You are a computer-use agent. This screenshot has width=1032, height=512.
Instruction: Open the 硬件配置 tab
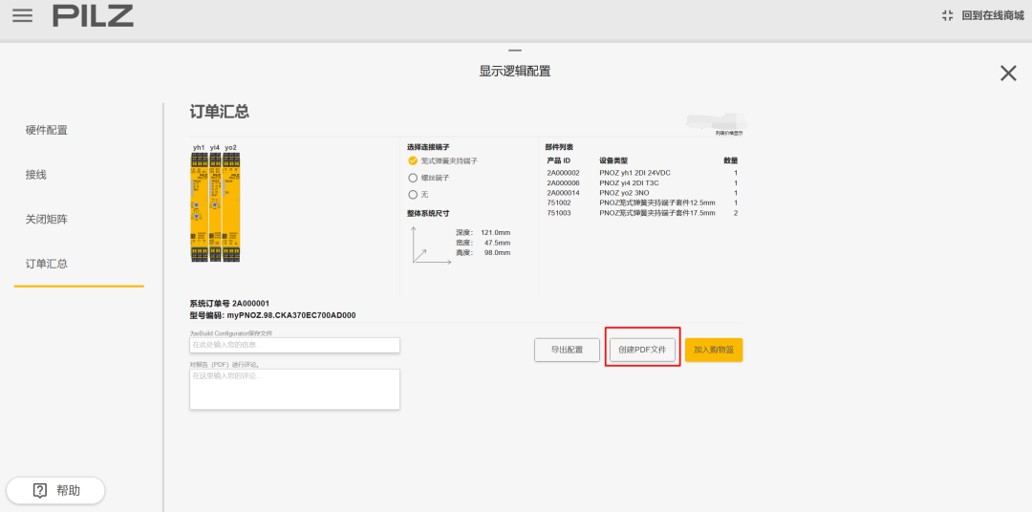[x=47, y=130]
